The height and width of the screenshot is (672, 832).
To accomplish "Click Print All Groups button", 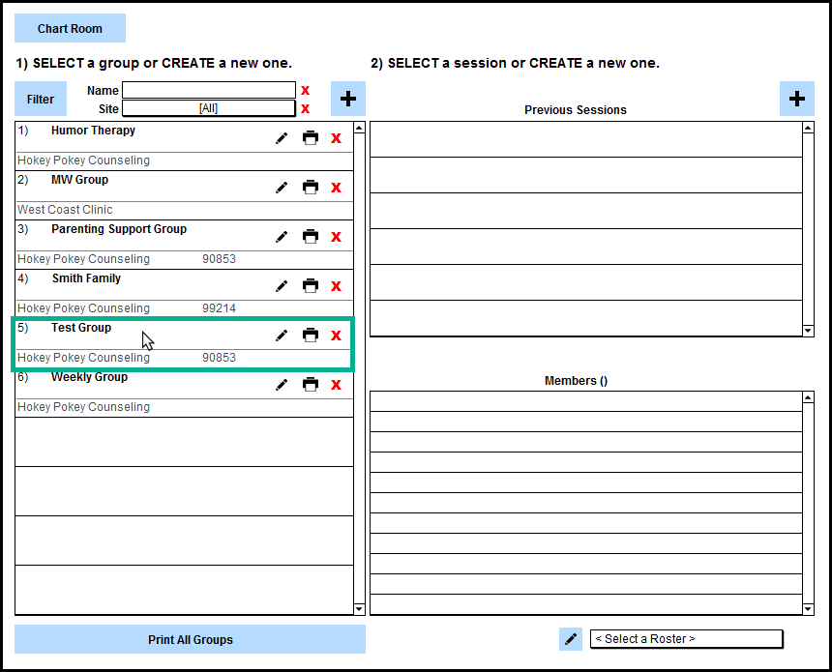I will (190, 639).
